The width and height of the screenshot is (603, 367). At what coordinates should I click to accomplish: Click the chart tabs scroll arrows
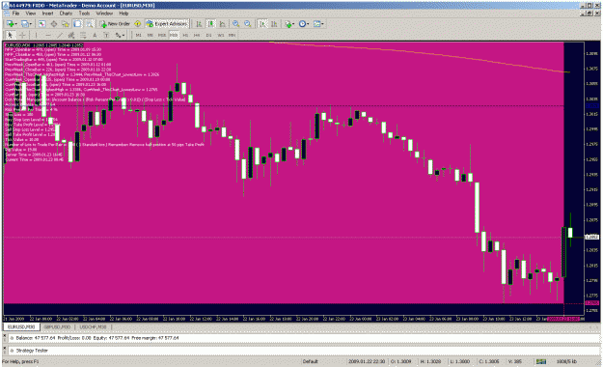pyautogui.click(x=593, y=327)
